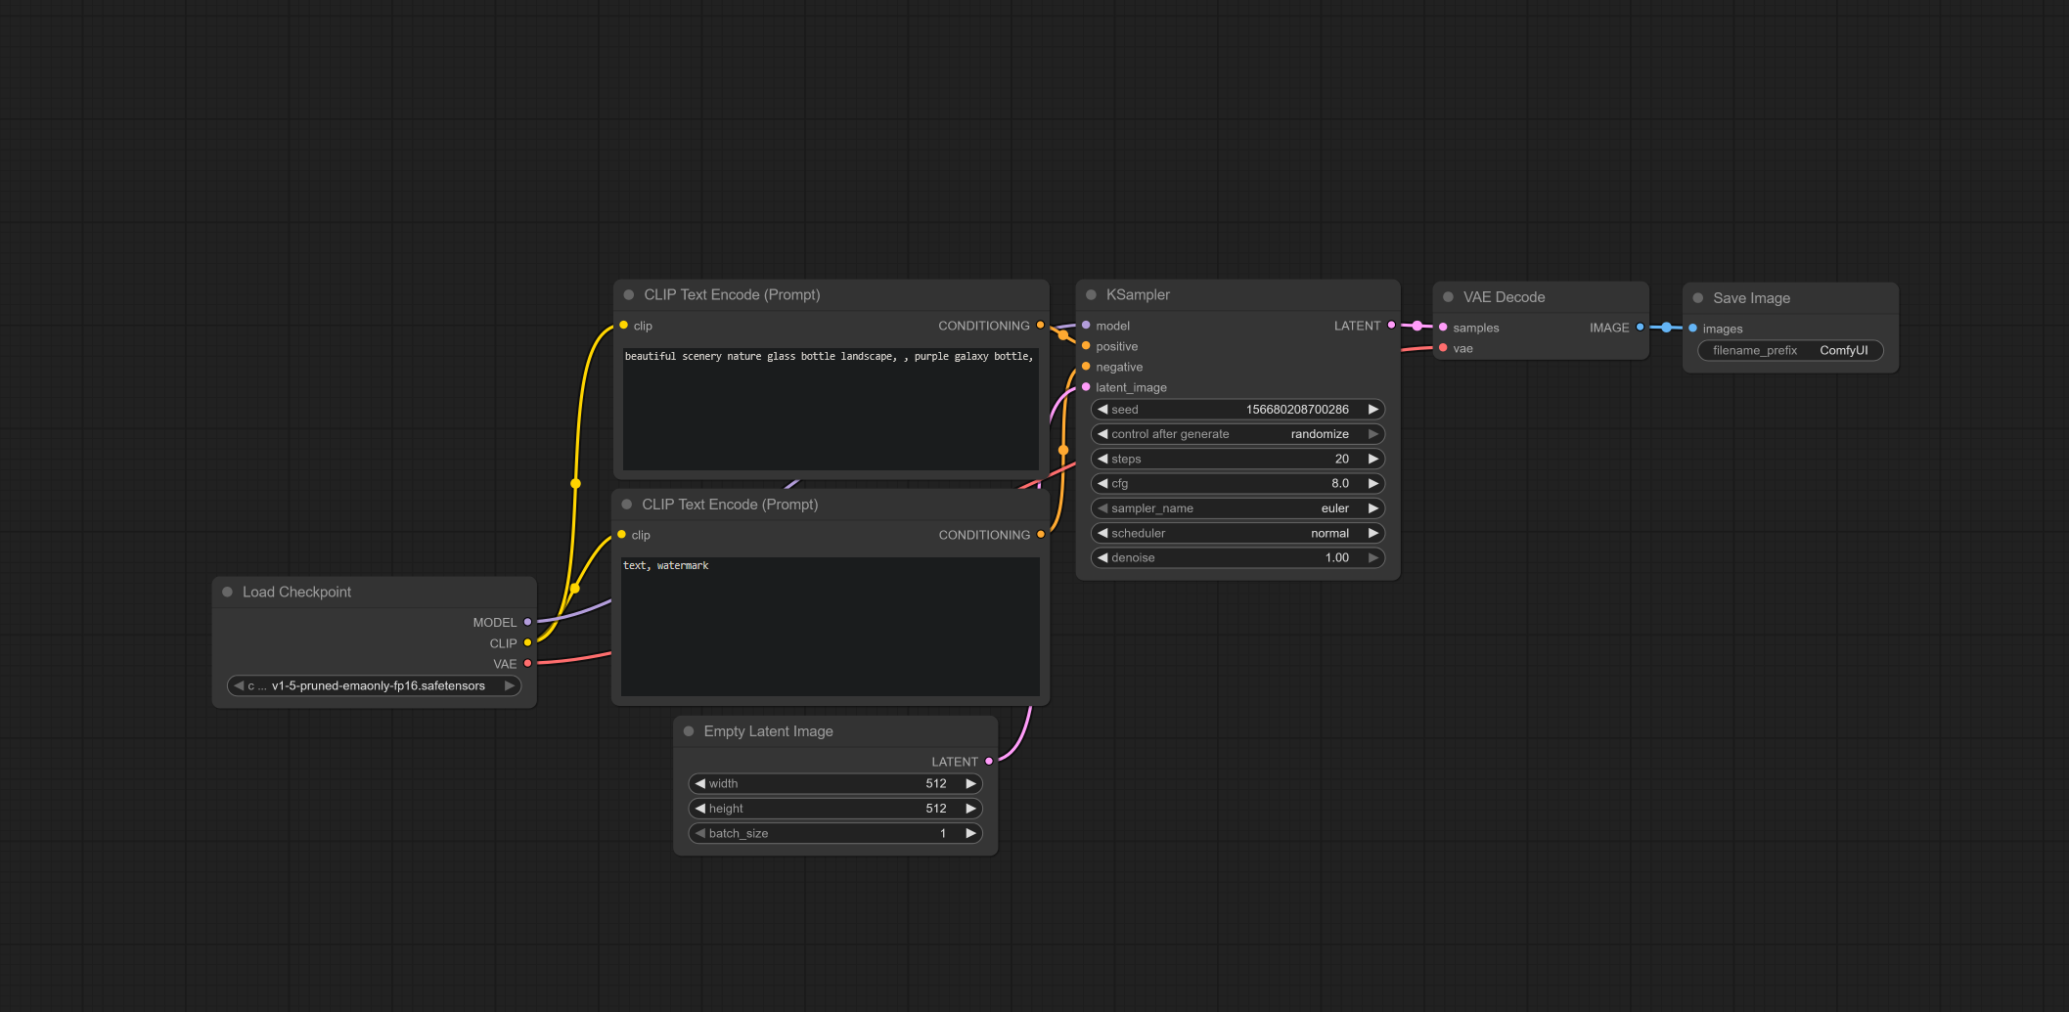The height and width of the screenshot is (1012, 2069).
Task: Open the checkpoint name v1-5-pruned-emaonly dropdown
Action: click(x=374, y=685)
